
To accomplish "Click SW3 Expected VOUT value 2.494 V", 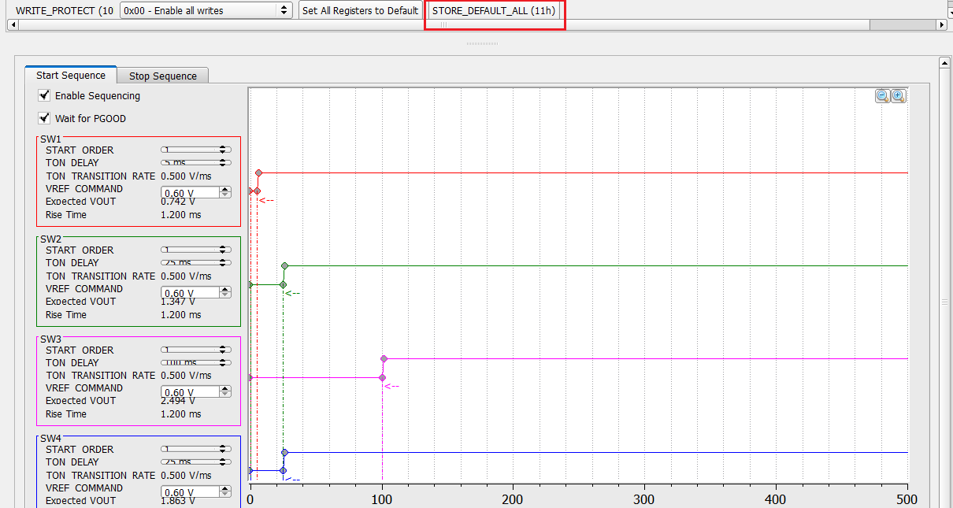I will (177, 401).
